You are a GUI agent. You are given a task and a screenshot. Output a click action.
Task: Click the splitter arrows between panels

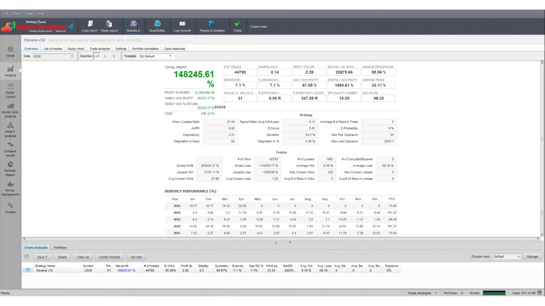(x=283, y=243)
